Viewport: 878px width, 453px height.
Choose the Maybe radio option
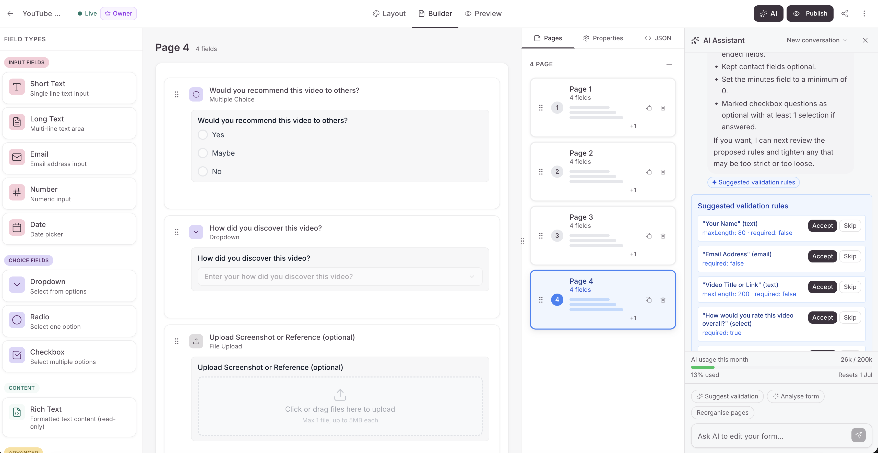(x=203, y=153)
